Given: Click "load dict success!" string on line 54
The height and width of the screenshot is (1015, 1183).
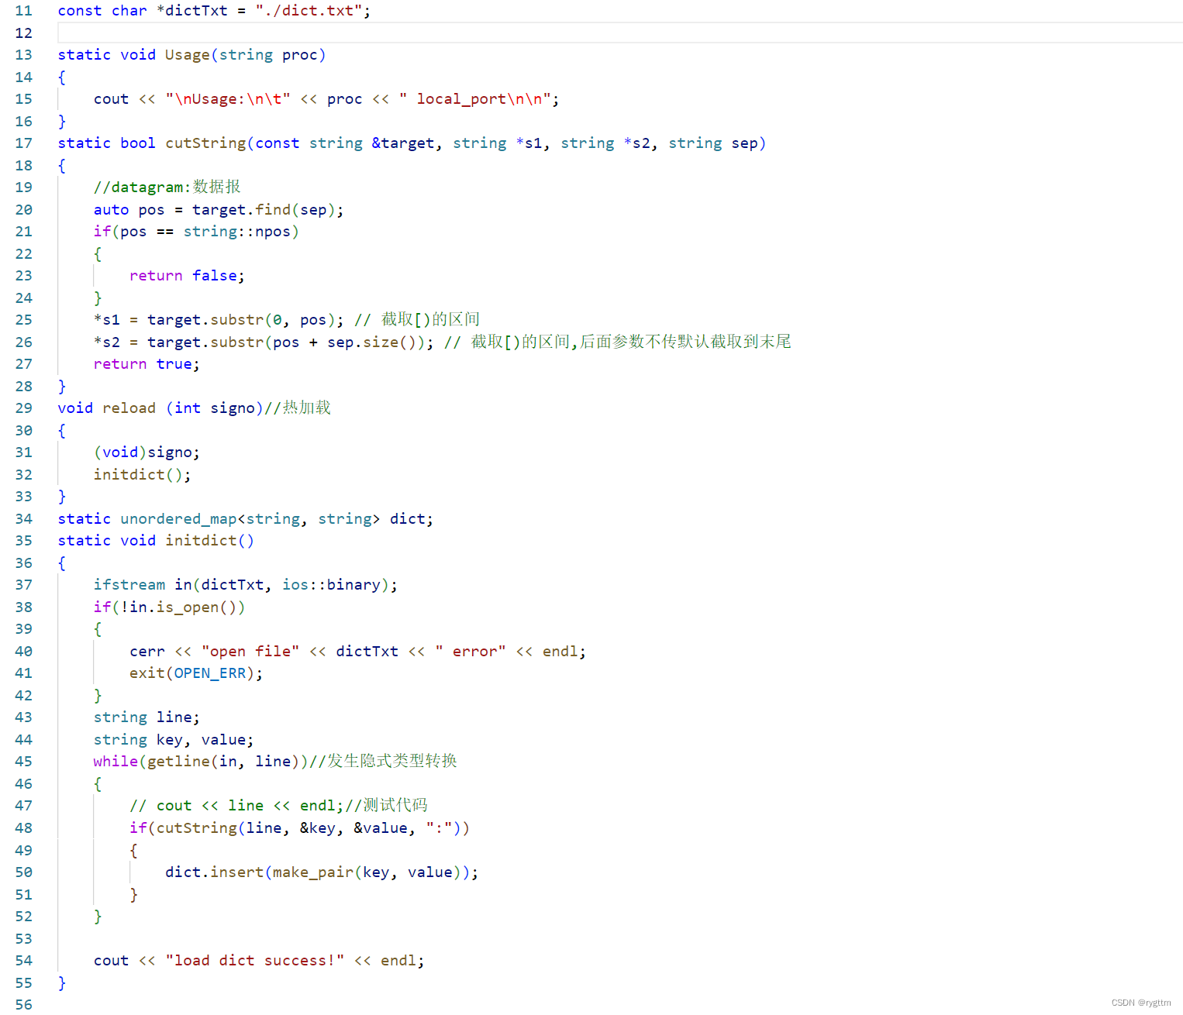Looking at the screenshot, I should click(x=254, y=961).
